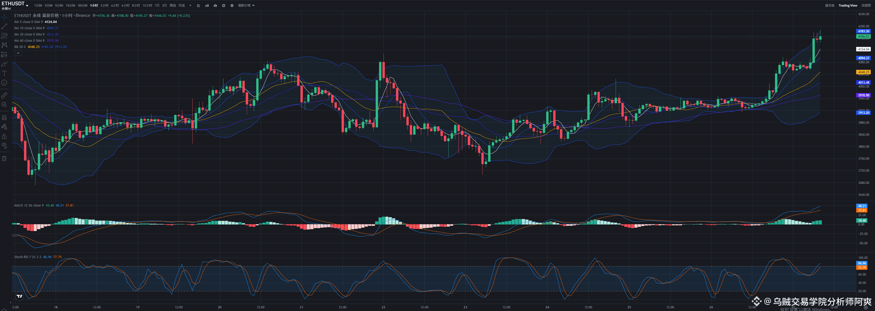
Task: Switch to the 15分钟 timeframe
Action: 70,6
